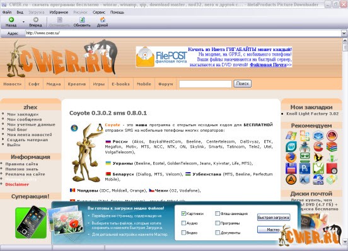Click the Home (Домой) house icon
Image resolution: width=348 pixels, height=251 pixels.
click(x=103, y=20)
